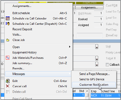
Task: Click scroll up arrow beside Bkd column
Action: click(87, 91)
